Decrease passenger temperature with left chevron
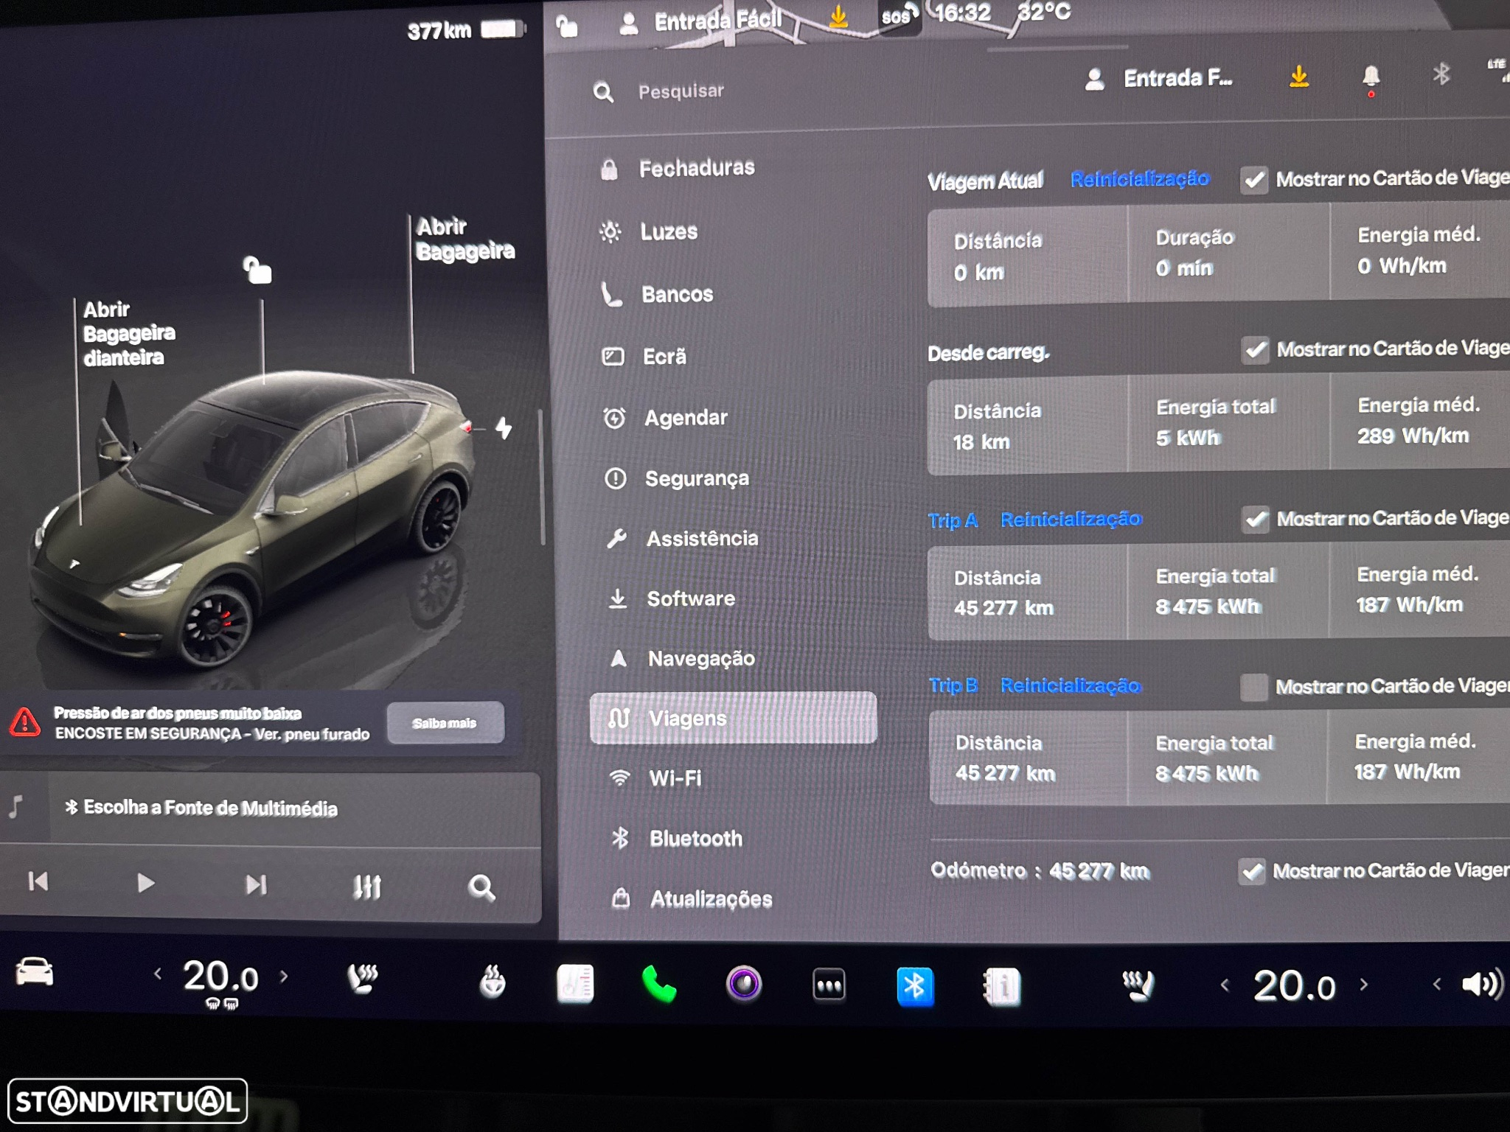Image resolution: width=1510 pixels, height=1132 pixels. pyautogui.click(x=1225, y=985)
